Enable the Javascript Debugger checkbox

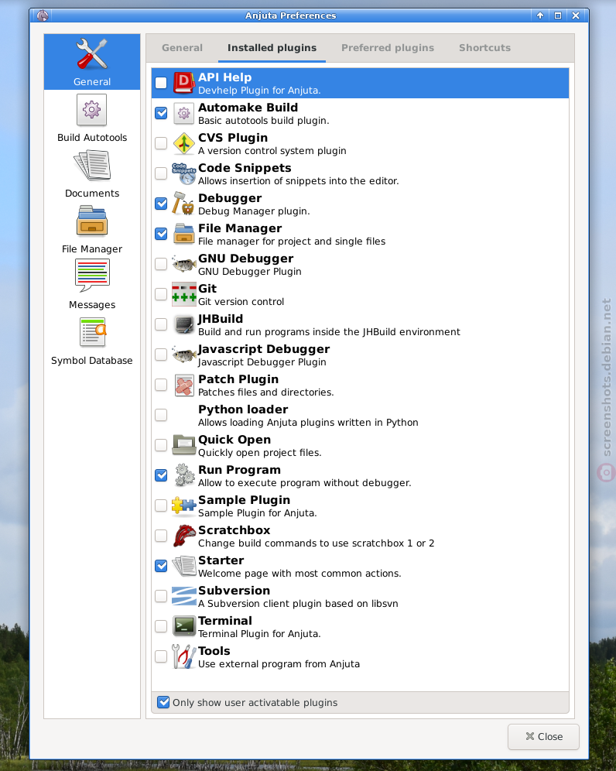[161, 355]
